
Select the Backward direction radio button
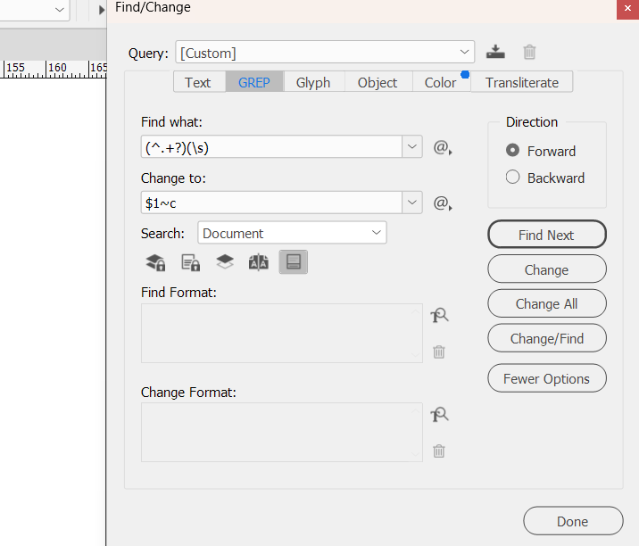(512, 178)
